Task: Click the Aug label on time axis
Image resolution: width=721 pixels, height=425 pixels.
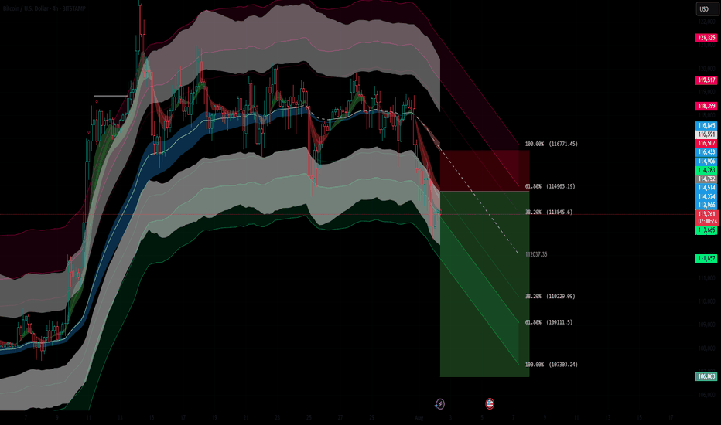Action: [x=419, y=417]
